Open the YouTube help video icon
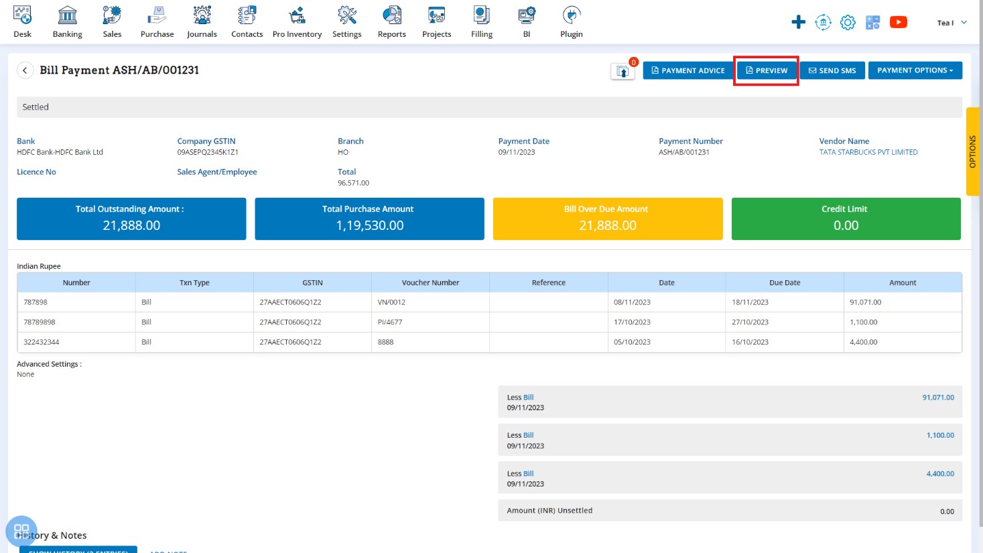Image resolution: width=983 pixels, height=553 pixels. pyautogui.click(x=898, y=22)
